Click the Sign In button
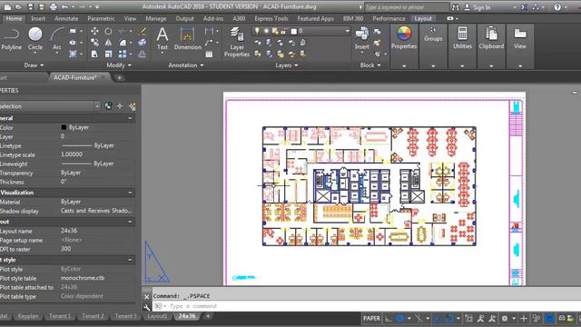Viewport: 581px width, 327px height. (478, 7)
